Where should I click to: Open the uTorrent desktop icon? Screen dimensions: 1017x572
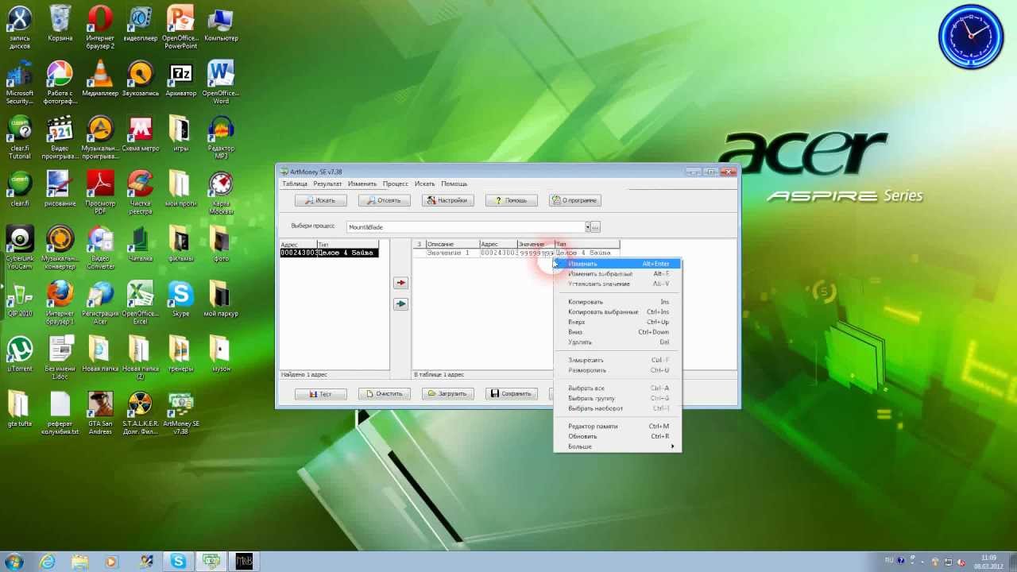[x=20, y=354]
